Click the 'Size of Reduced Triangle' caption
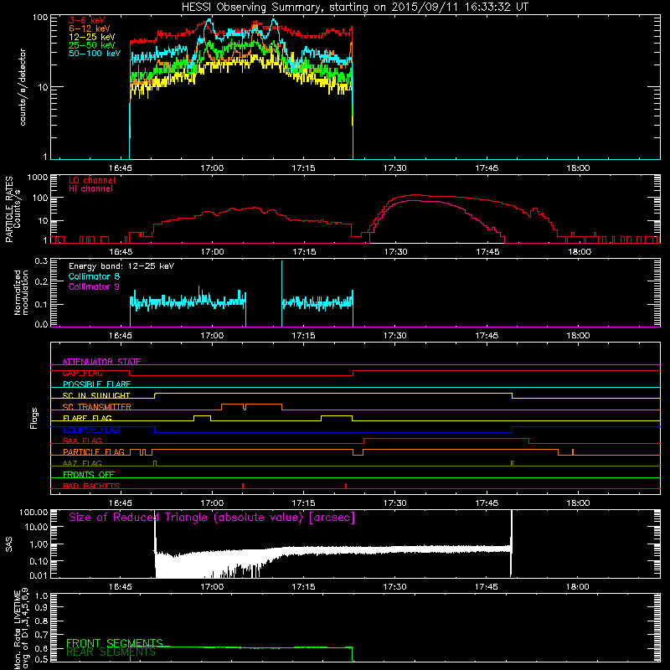This screenshot has height=670, width=670. (x=212, y=518)
